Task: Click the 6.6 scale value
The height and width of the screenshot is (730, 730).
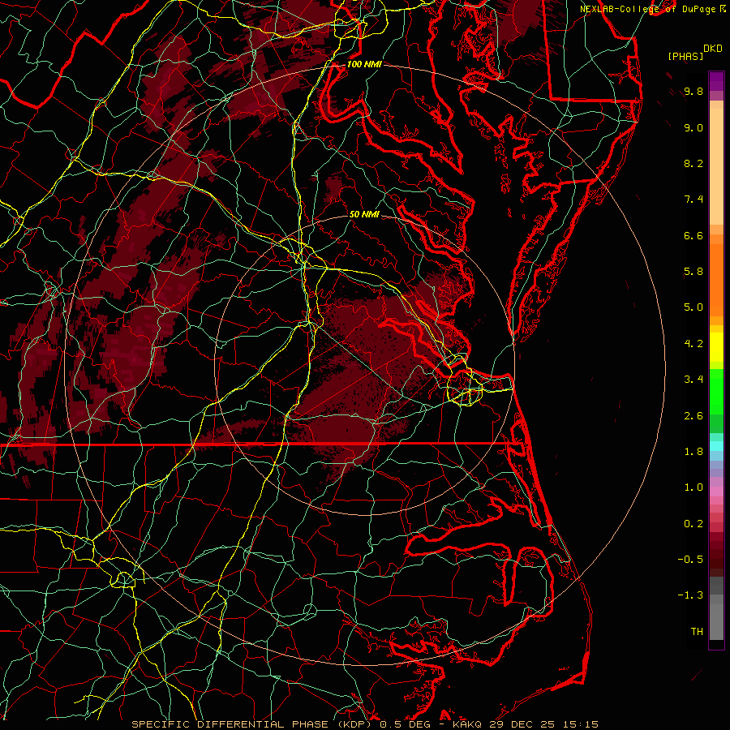Action: point(693,235)
